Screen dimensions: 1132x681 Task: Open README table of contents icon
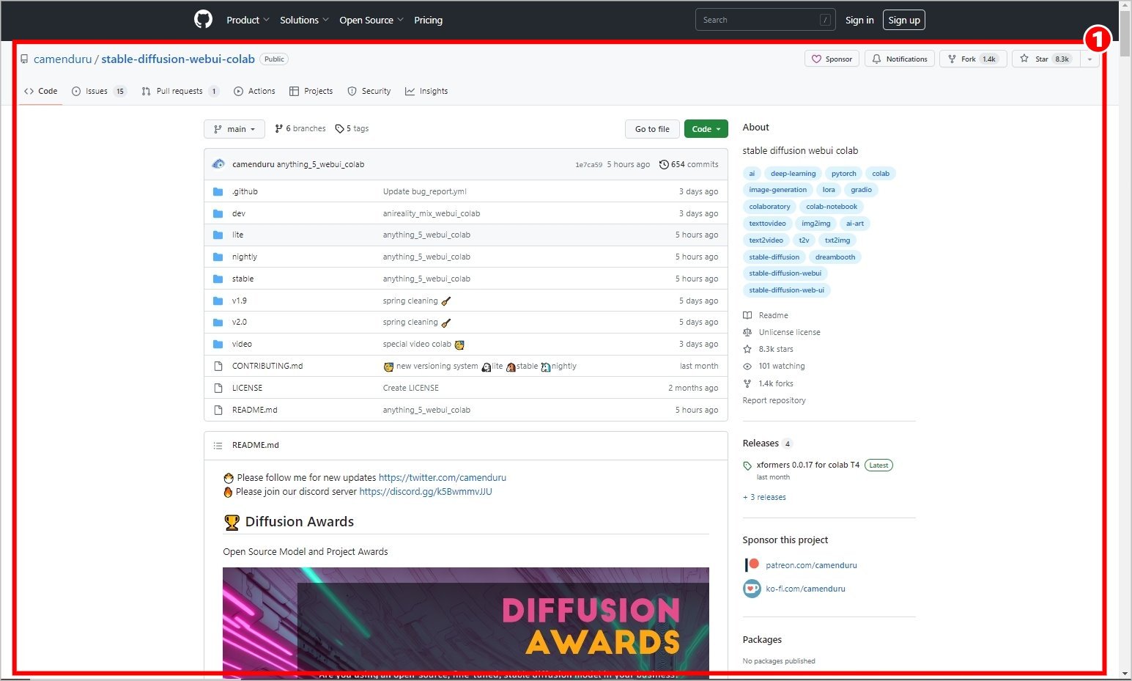click(218, 445)
